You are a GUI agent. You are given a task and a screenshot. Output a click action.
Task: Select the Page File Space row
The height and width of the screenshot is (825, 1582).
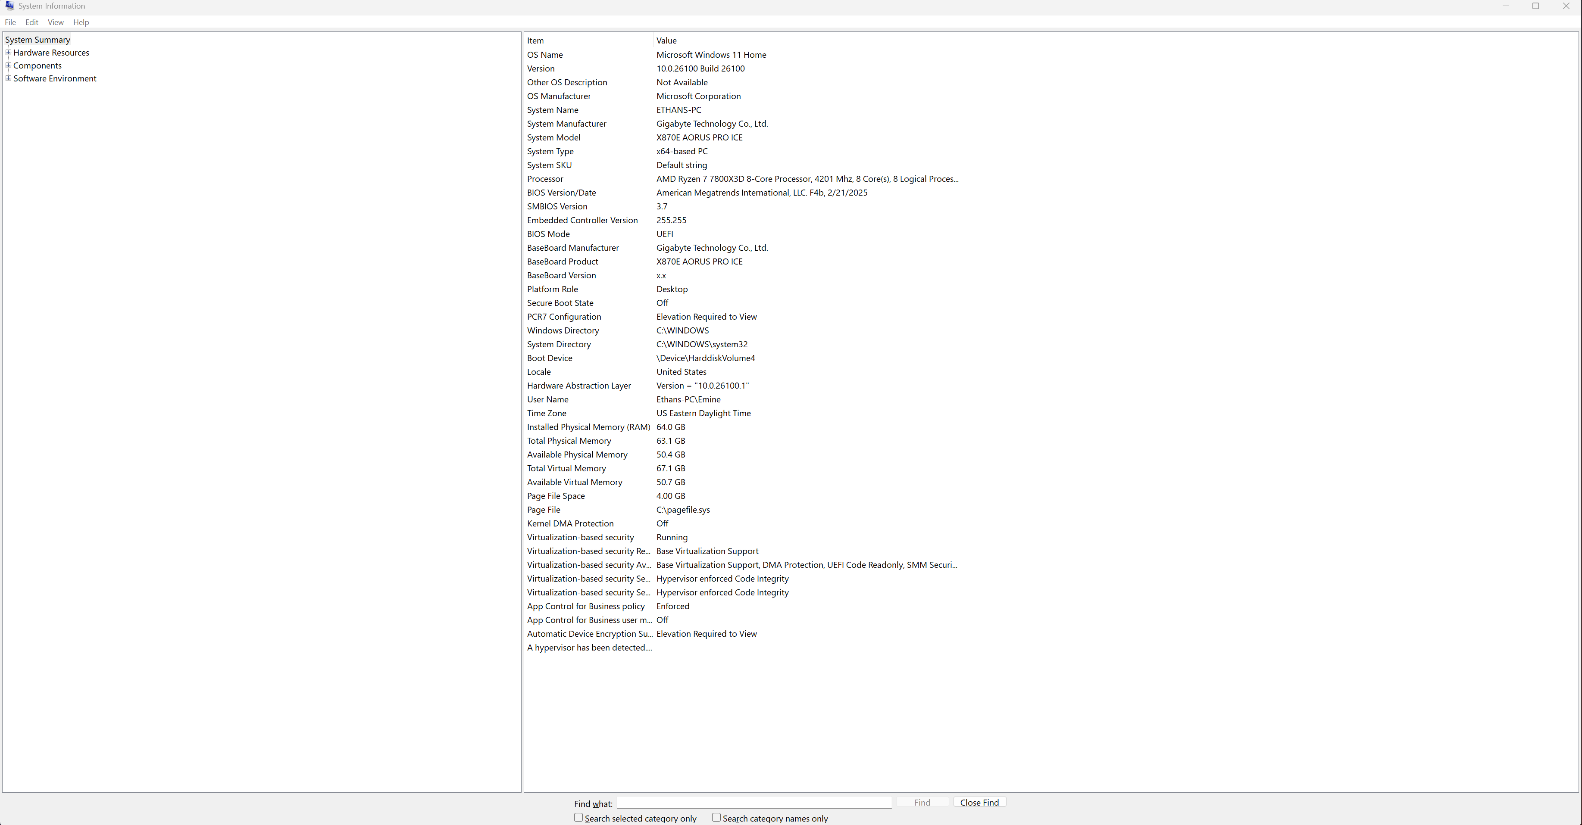click(x=742, y=496)
